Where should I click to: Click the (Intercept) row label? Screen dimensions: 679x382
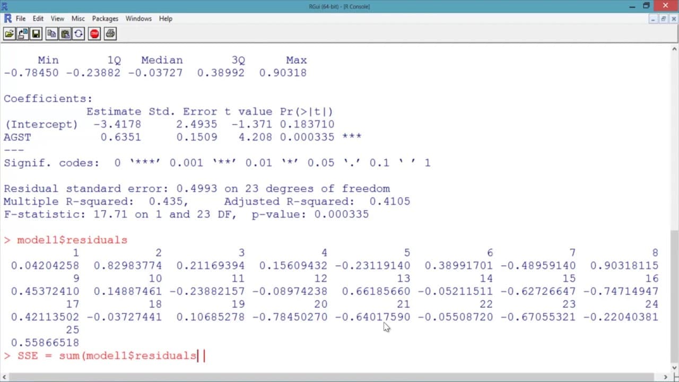click(41, 124)
